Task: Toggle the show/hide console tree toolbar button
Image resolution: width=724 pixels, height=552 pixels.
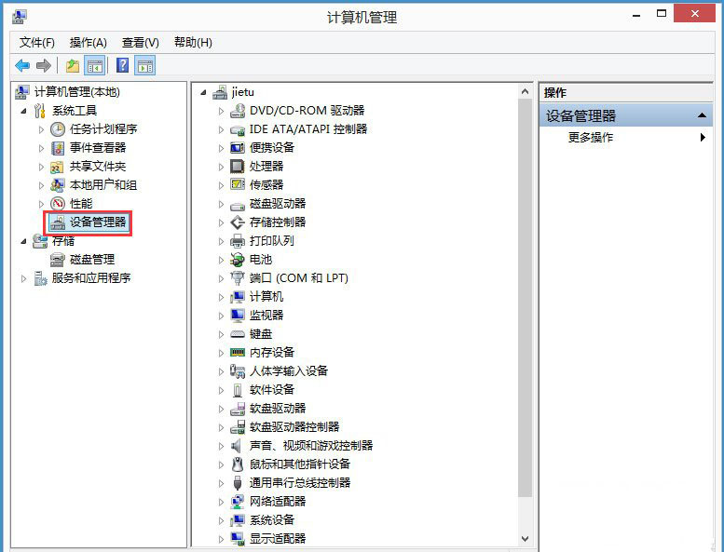Action: (94, 65)
